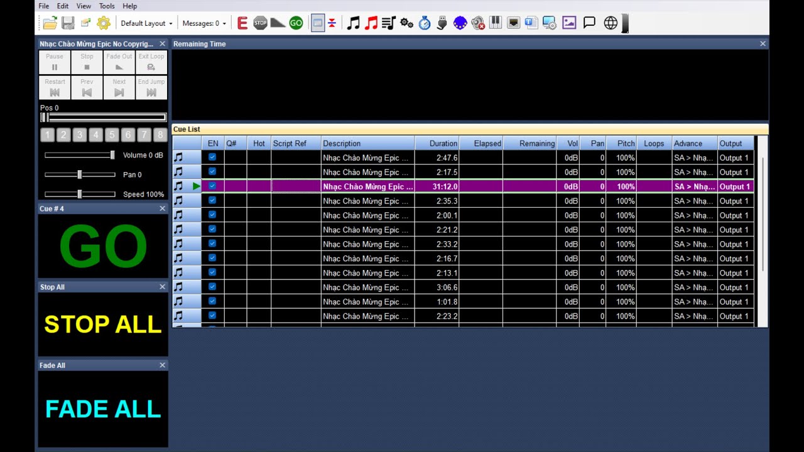
Task: Open the Edit menu
Action: pyautogui.click(x=63, y=6)
